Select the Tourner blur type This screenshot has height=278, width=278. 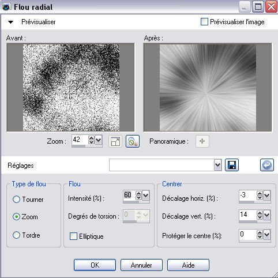tap(16, 200)
